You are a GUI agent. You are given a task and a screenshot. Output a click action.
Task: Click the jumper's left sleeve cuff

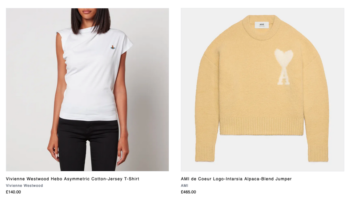205,154
